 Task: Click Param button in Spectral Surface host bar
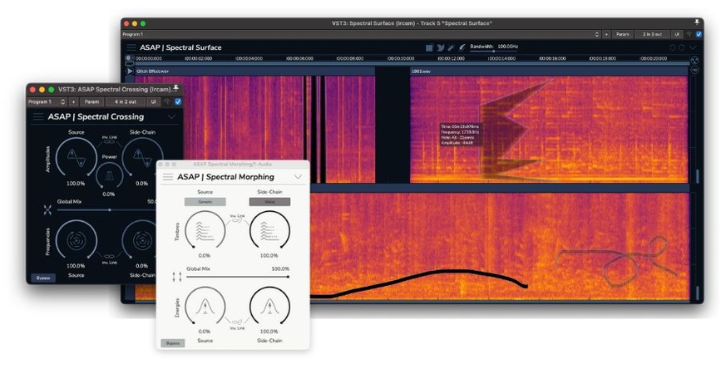click(x=622, y=34)
